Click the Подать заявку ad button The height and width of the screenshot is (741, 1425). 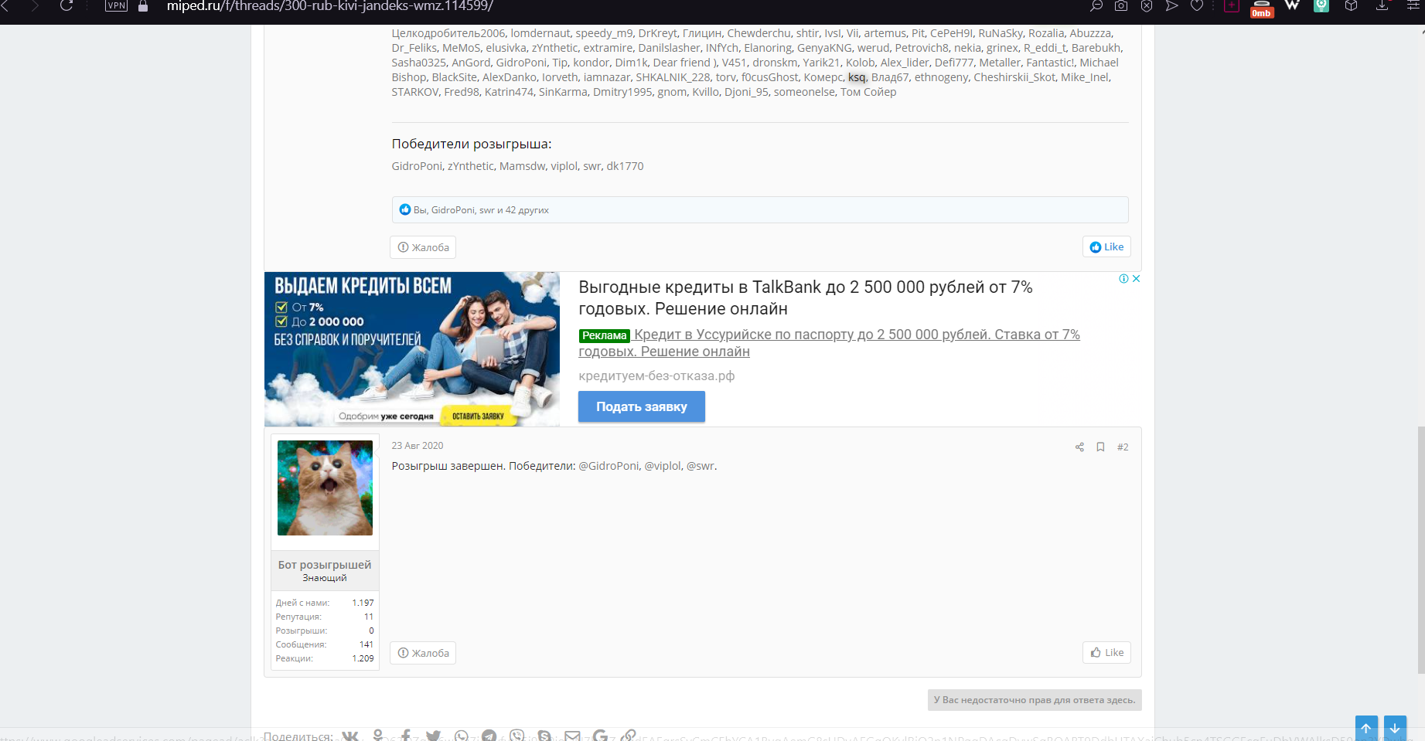pyautogui.click(x=642, y=406)
